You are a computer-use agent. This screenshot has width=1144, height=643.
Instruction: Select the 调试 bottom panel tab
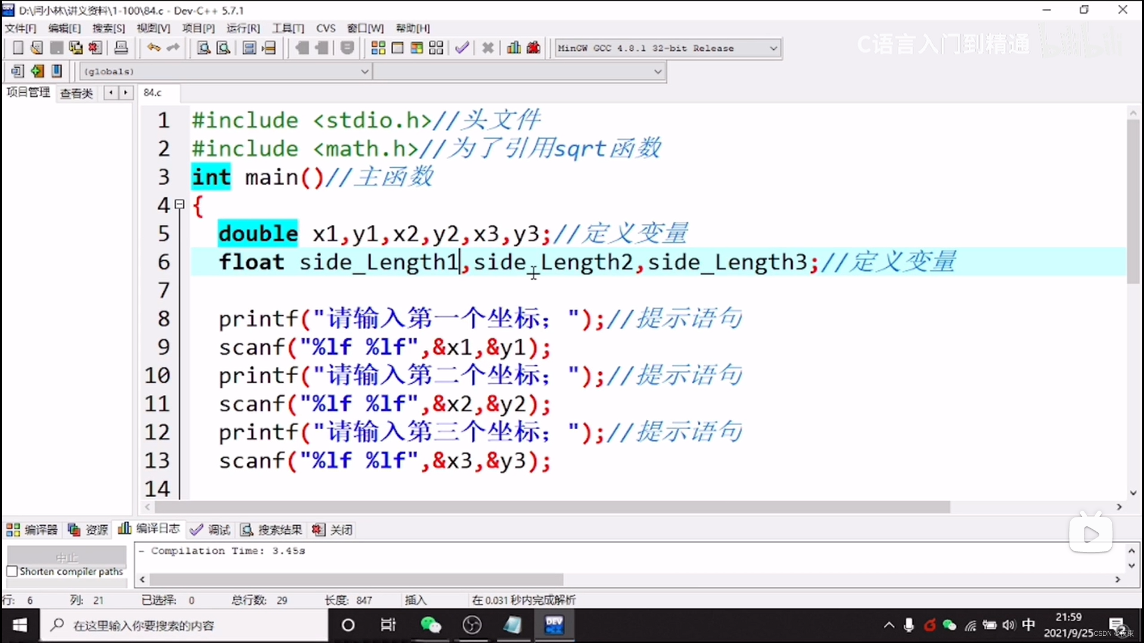(211, 529)
